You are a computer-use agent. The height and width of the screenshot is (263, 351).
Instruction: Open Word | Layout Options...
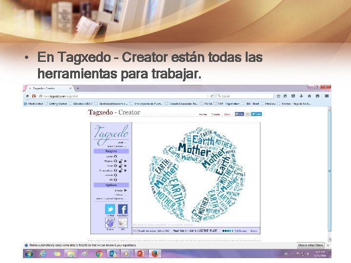(111, 199)
